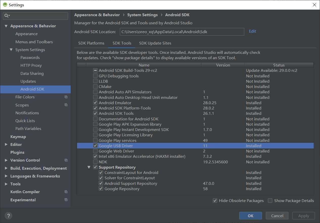Select the Google Web Driver row
The width and height of the screenshot is (320, 223).
[195, 151]
